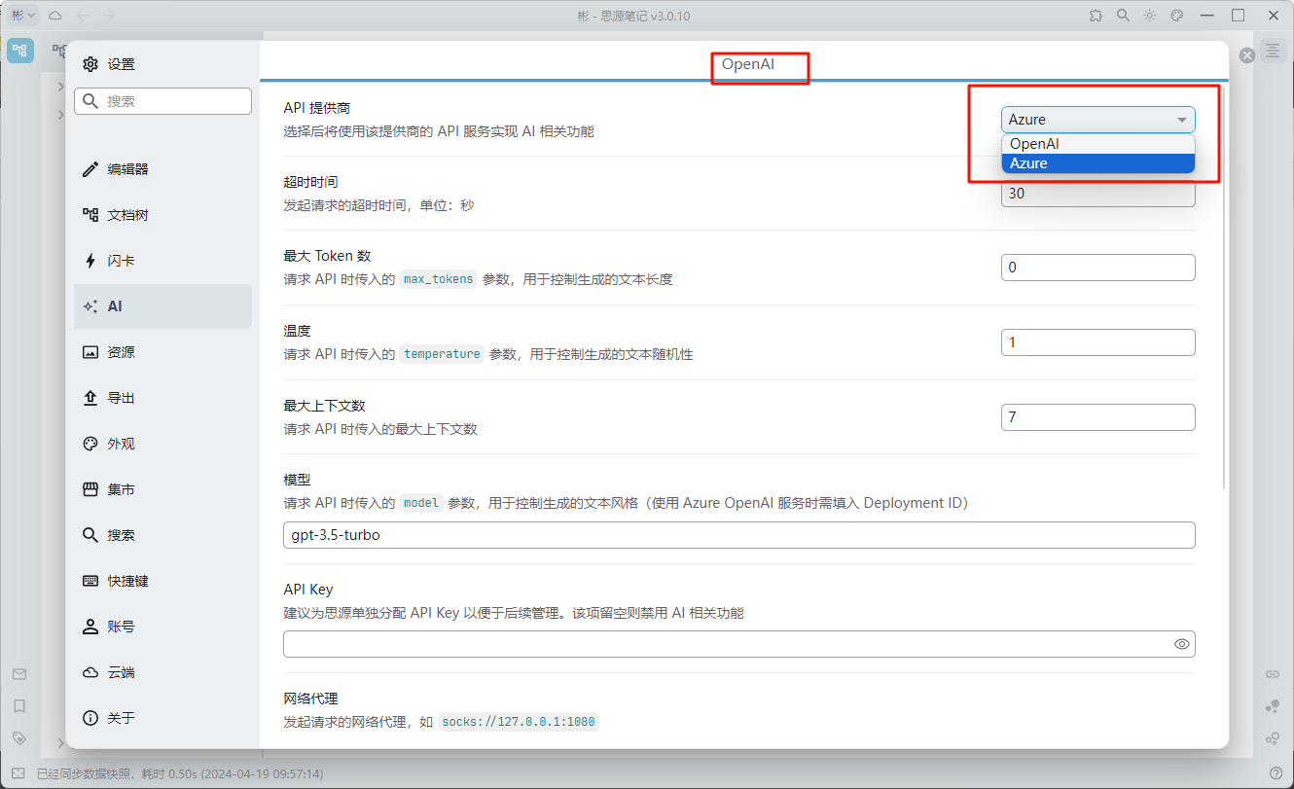The image size is (1294, 789).
Task: Open the backlinks link icon panel
Action: click(x=1273, y=674)
